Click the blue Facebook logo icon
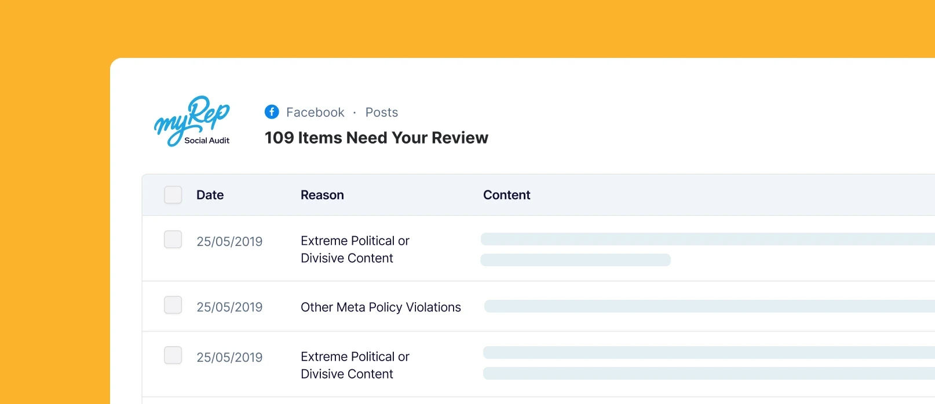The height and width of the screenshot is (404, 935). pyautogui.click(x=272, y=112)
